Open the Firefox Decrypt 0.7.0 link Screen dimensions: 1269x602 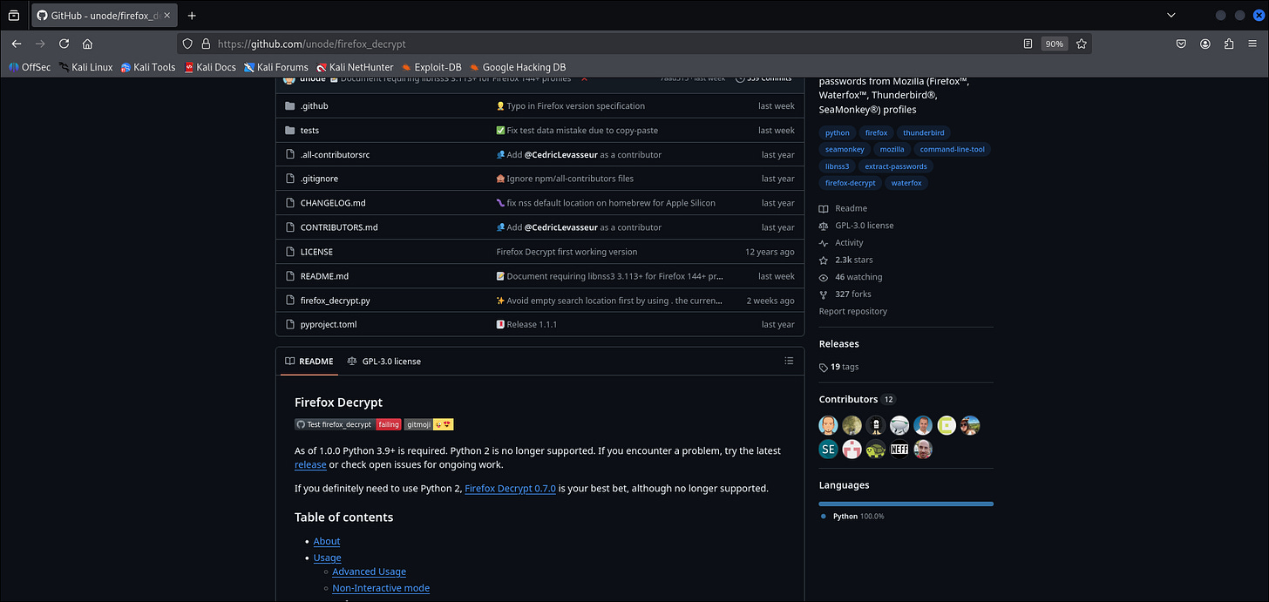(510, 488)
